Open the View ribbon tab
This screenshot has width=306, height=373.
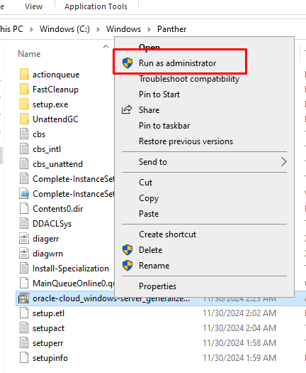click(34, 6)
